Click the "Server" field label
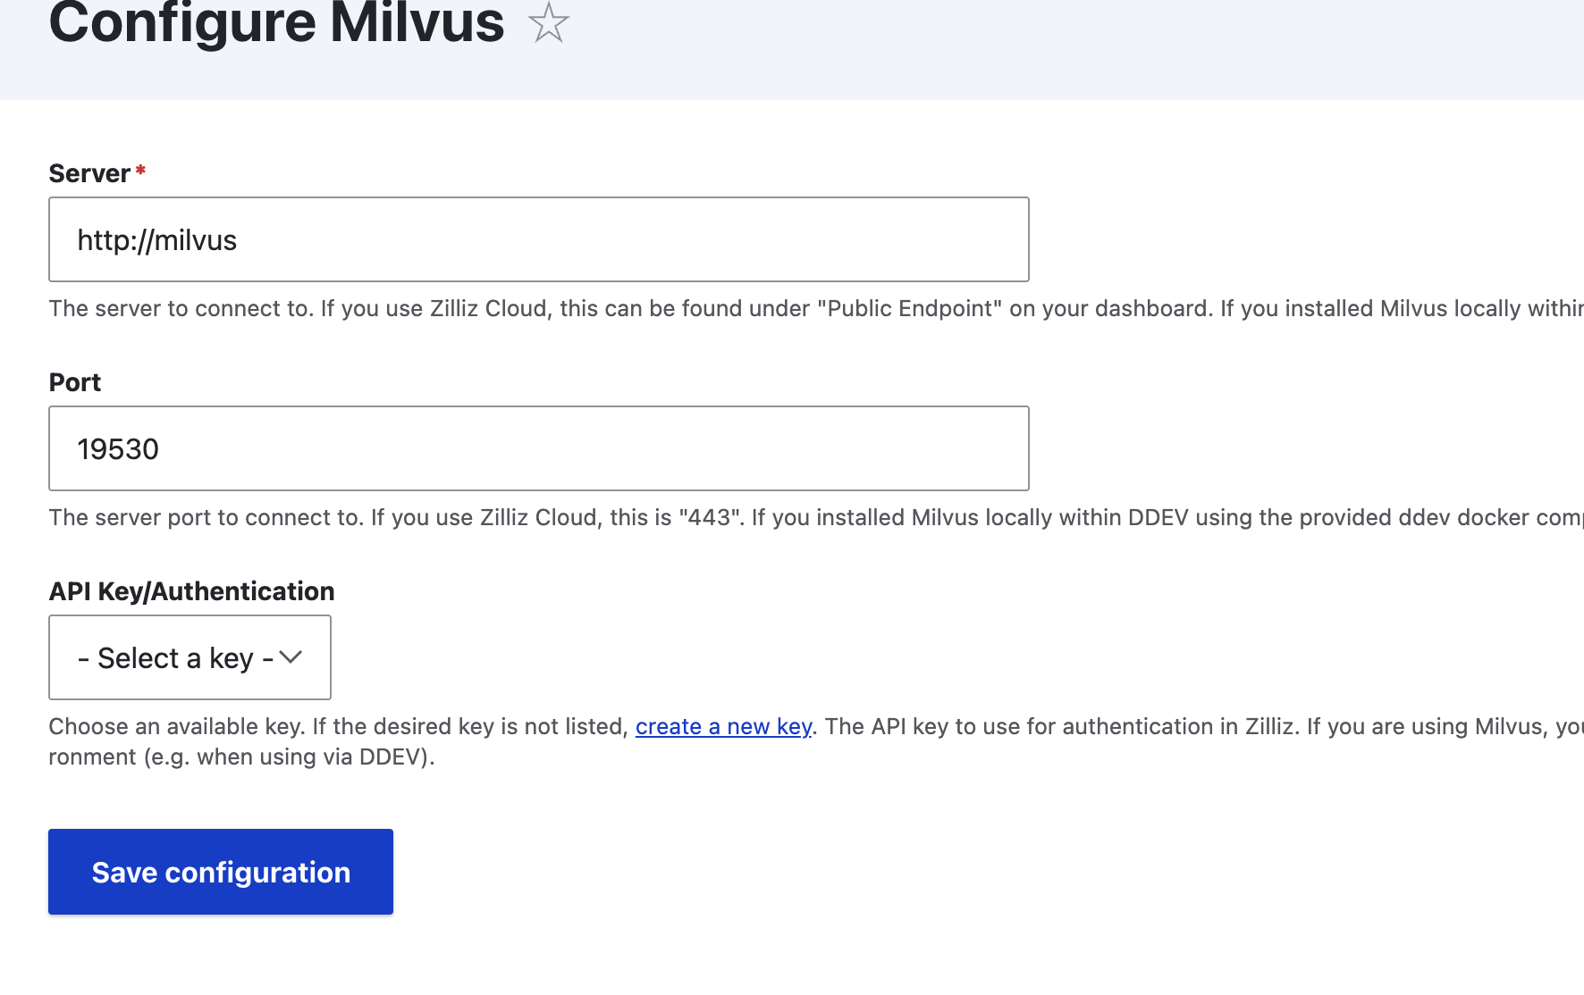The width and height of the screenshot is (1584, 995). (x=89, y=173)
